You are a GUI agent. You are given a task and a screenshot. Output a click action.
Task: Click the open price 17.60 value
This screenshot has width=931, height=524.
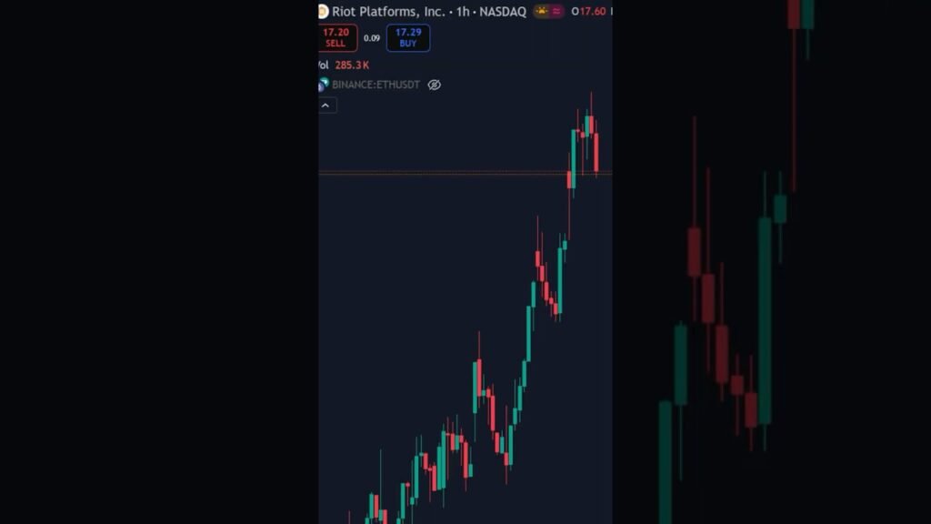click(593, 11)
